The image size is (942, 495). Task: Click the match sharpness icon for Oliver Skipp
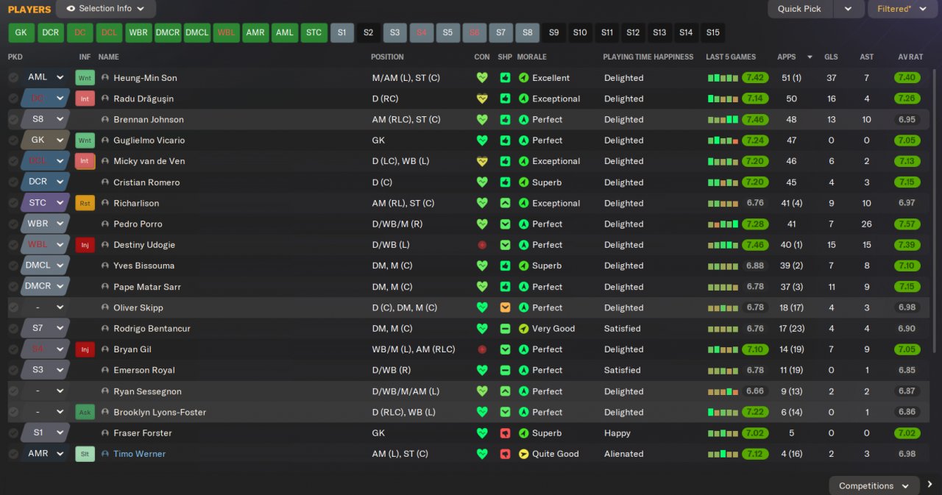pos(505,307)
